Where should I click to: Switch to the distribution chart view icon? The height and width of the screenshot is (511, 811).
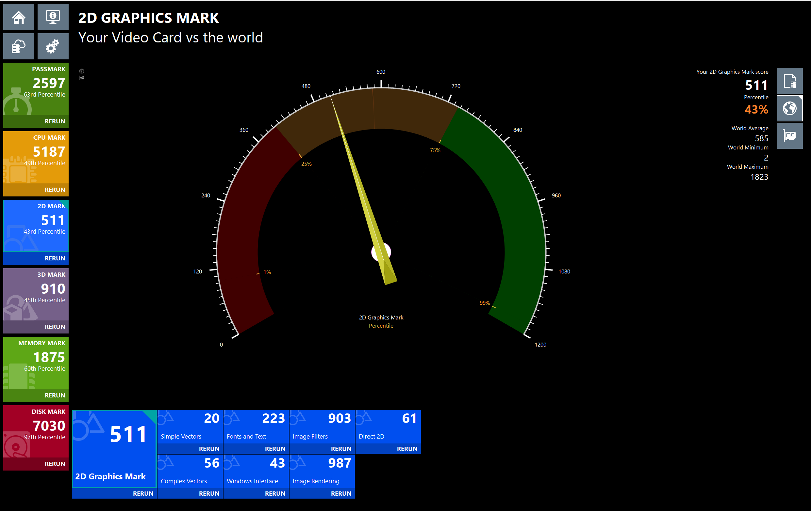point(81,78)
